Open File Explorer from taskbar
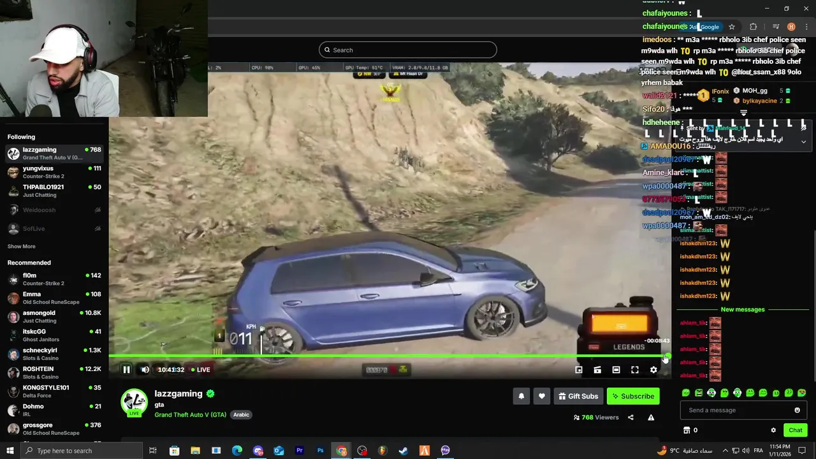 (x=195, y=451)
